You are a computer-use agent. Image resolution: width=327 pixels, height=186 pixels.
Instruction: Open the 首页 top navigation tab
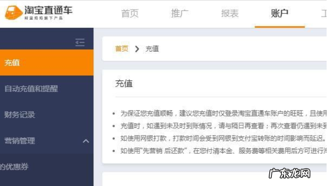coord(130,13)
